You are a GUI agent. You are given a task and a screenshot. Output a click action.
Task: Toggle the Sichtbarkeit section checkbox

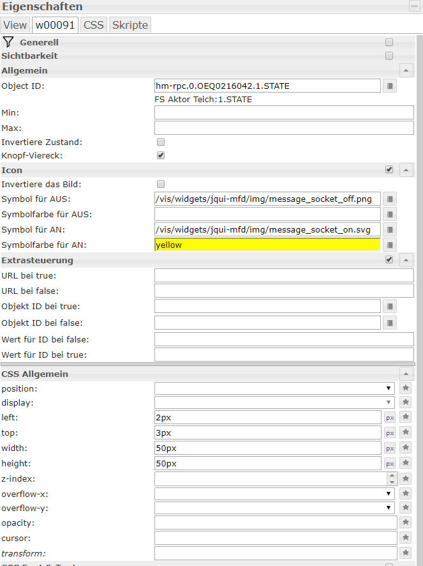(x=389, y=56)
